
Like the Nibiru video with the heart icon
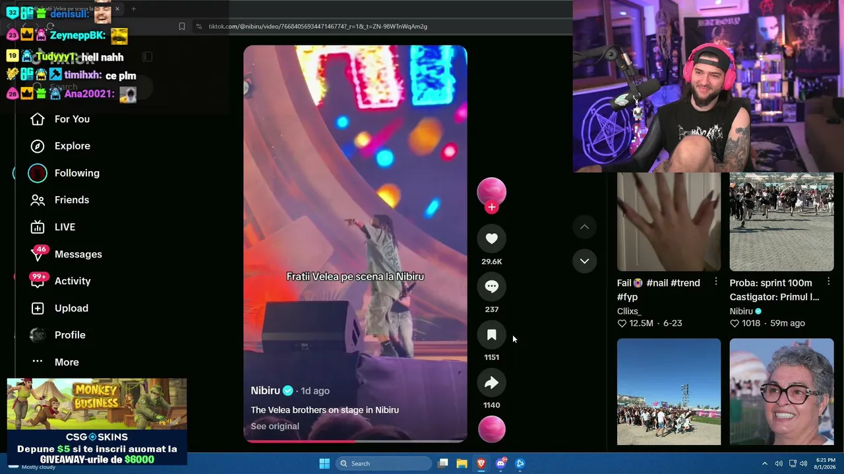(491, 238)
